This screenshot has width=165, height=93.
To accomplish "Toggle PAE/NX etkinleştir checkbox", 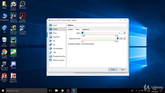I will (x=82, y=44).
